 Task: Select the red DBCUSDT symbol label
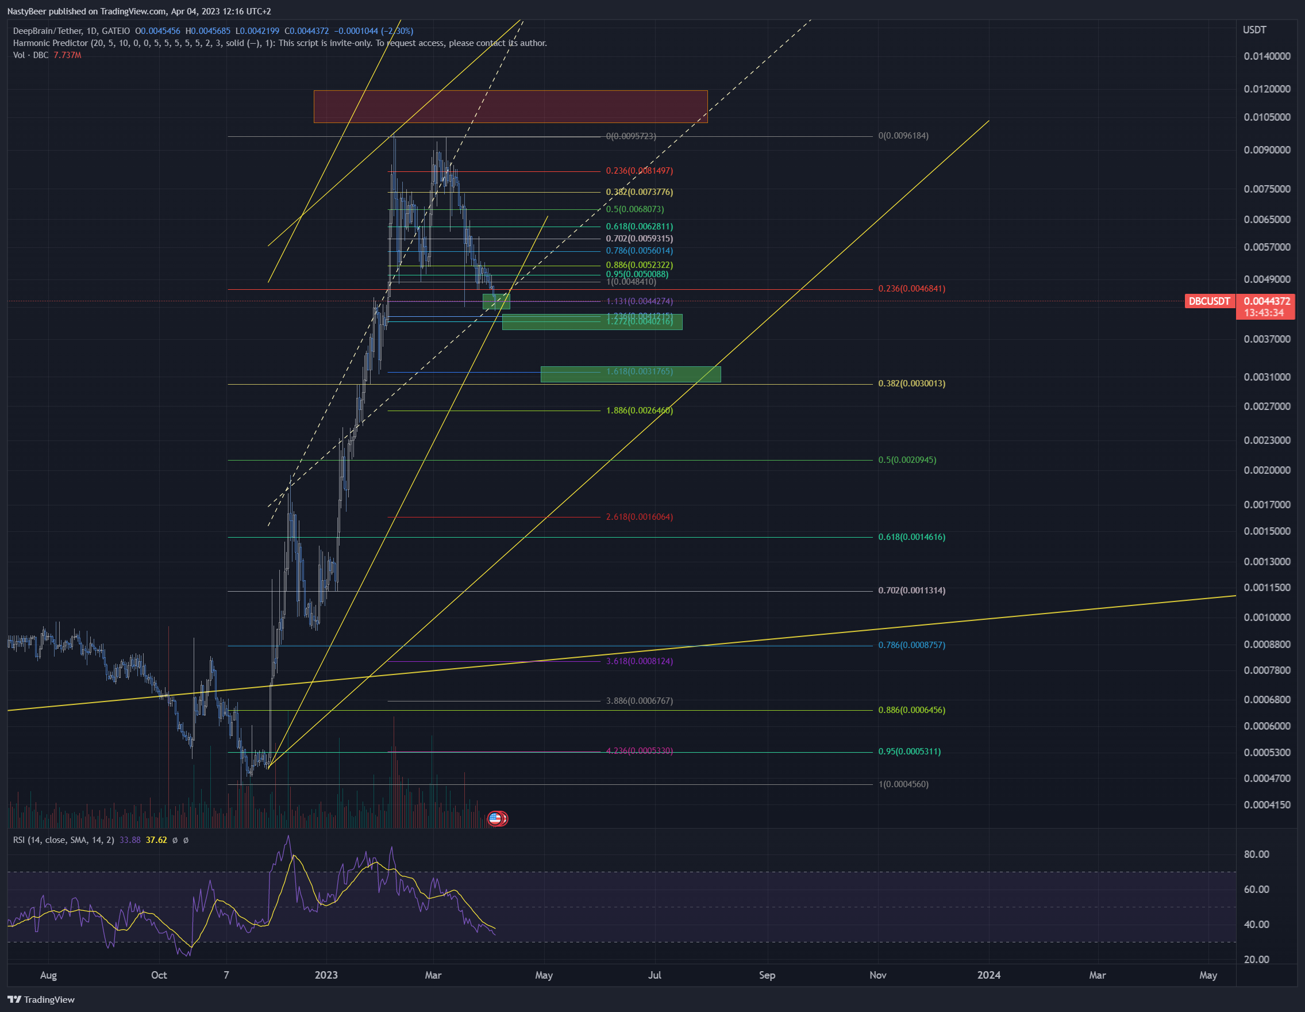[1210, 301]
